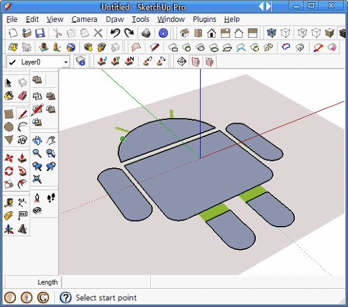Image resolution: width=348 pixels, height=307 pixels.
Task: Click green endpoint on android head
Action: point(123,139)
